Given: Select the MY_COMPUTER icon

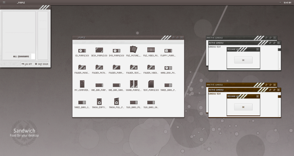Looking at the screenshot, I should click(82, 84).
